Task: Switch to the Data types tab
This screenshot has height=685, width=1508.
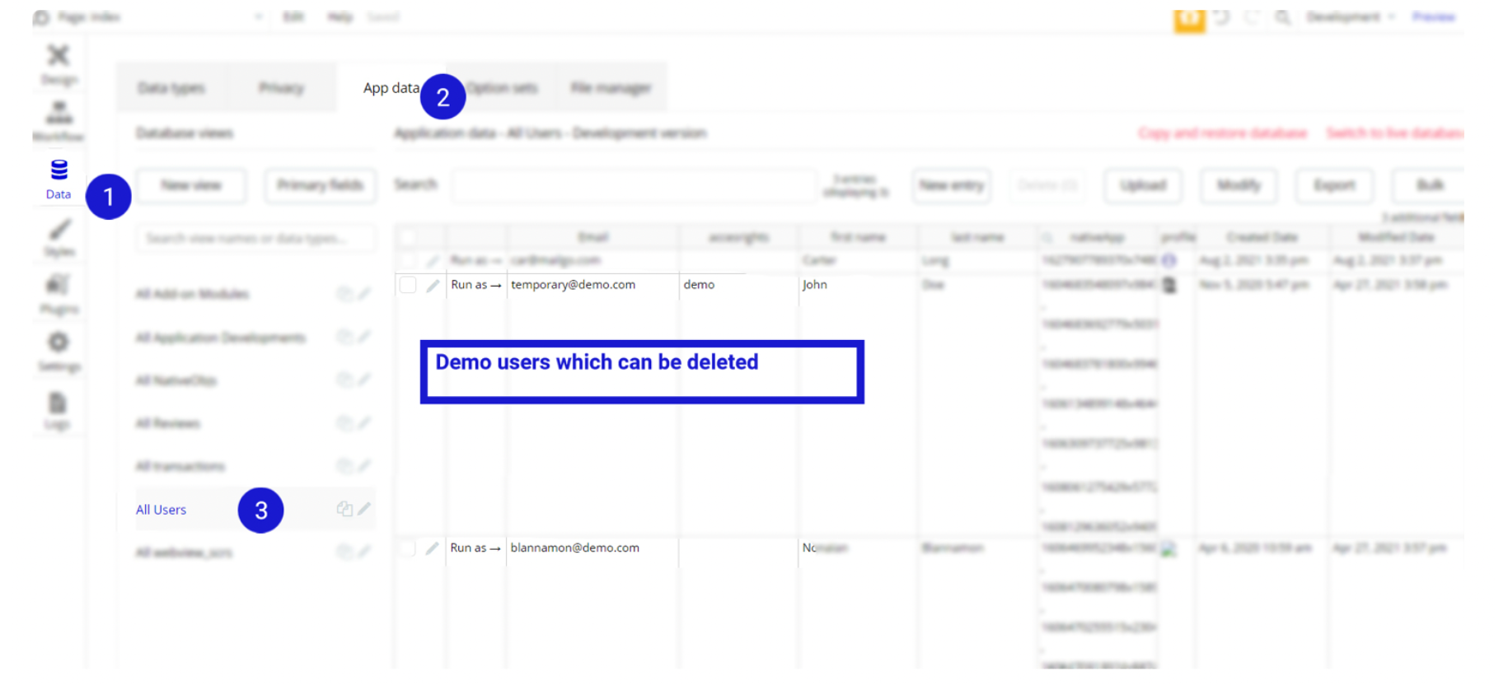Action: (x=171, y=88)
